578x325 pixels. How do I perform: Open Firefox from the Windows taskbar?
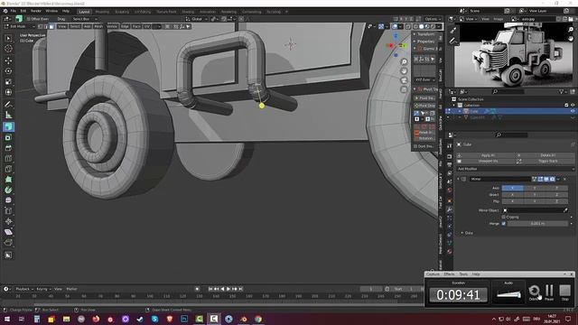[96, 319]
